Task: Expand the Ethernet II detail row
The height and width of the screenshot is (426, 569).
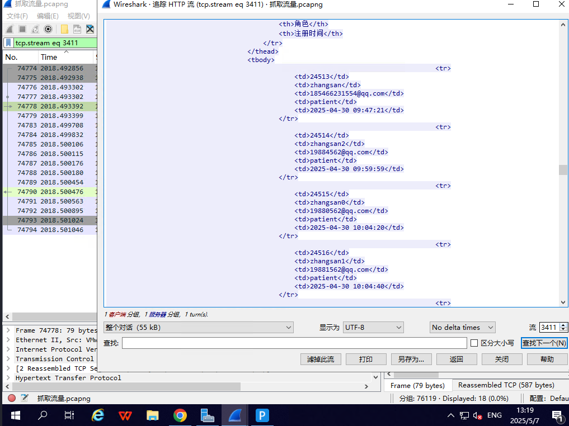Action: click(8, 340)
